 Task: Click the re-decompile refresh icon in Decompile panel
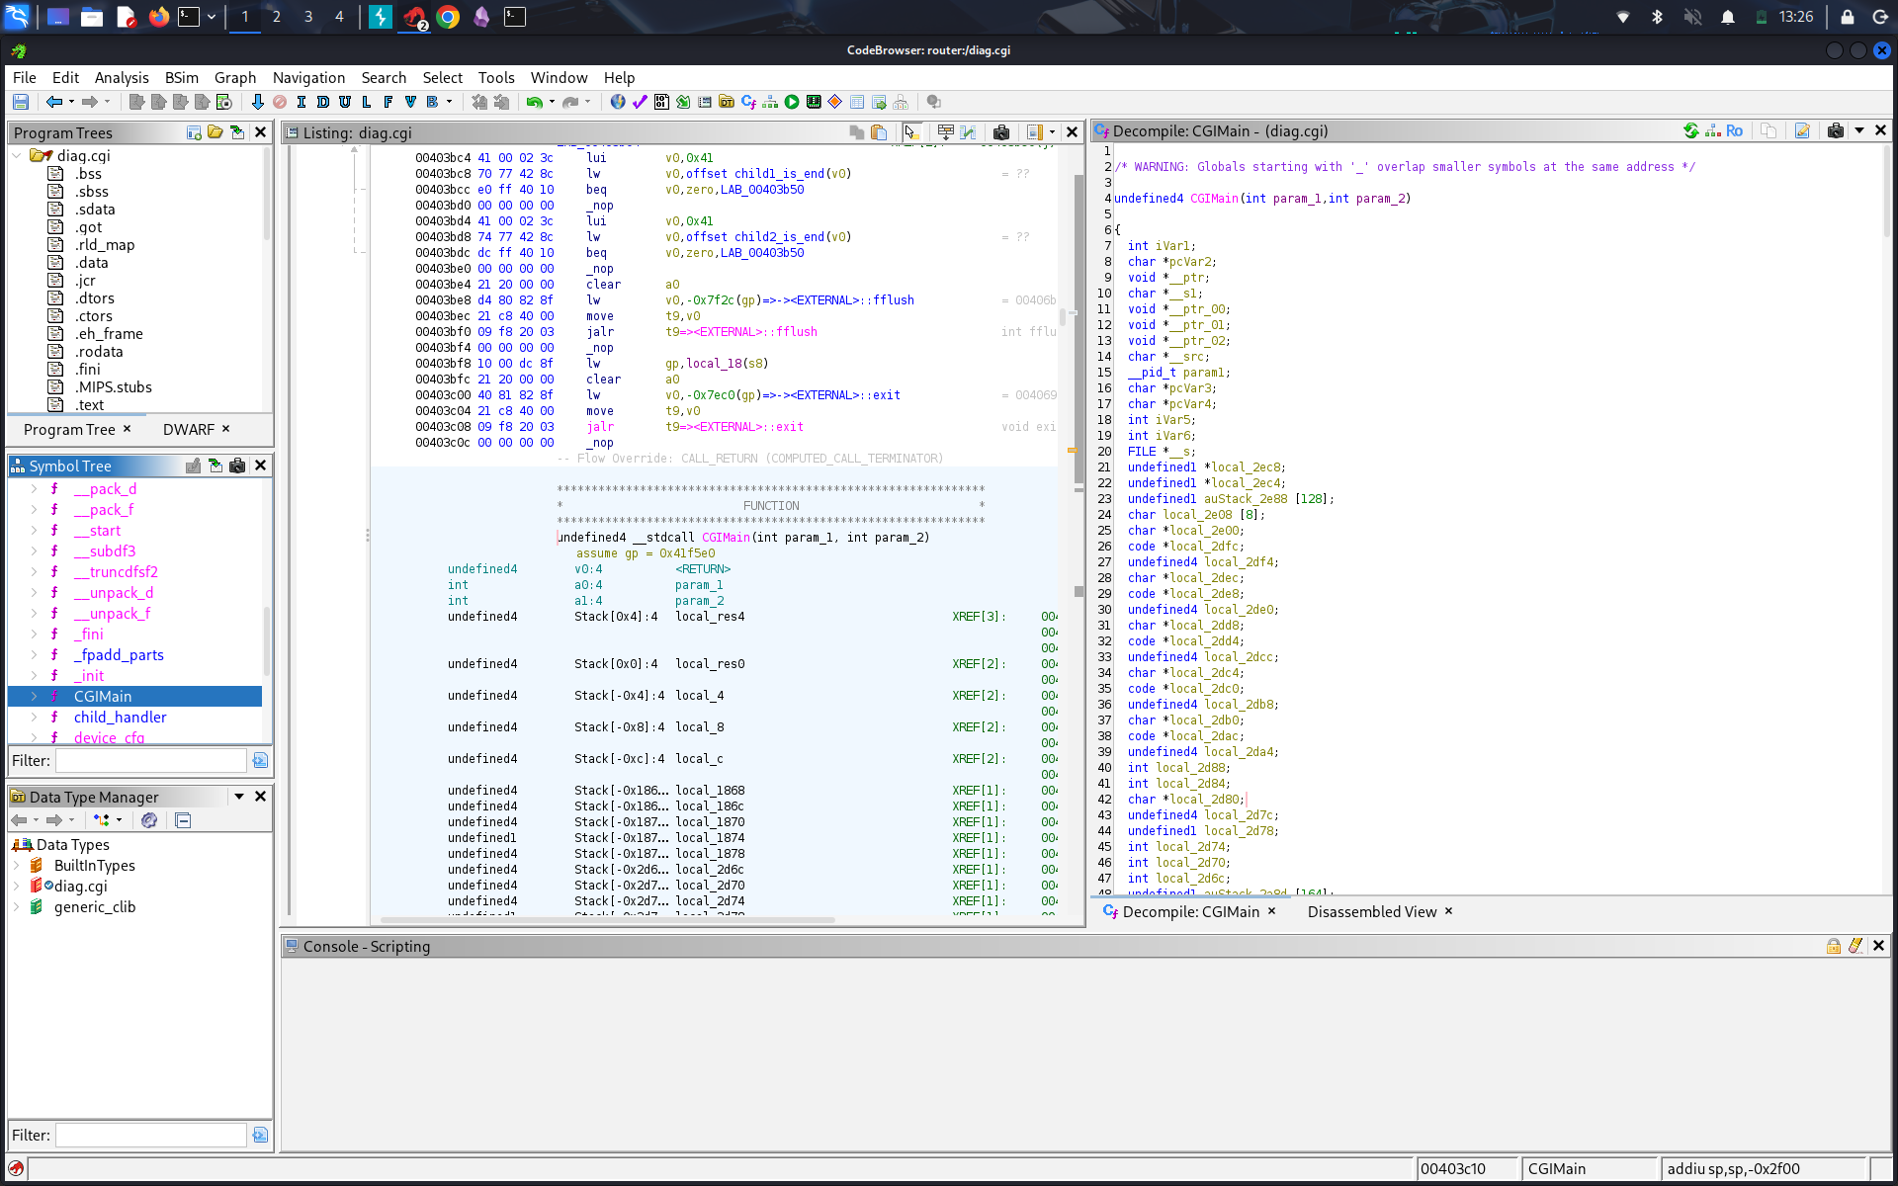coord(1691,130)
